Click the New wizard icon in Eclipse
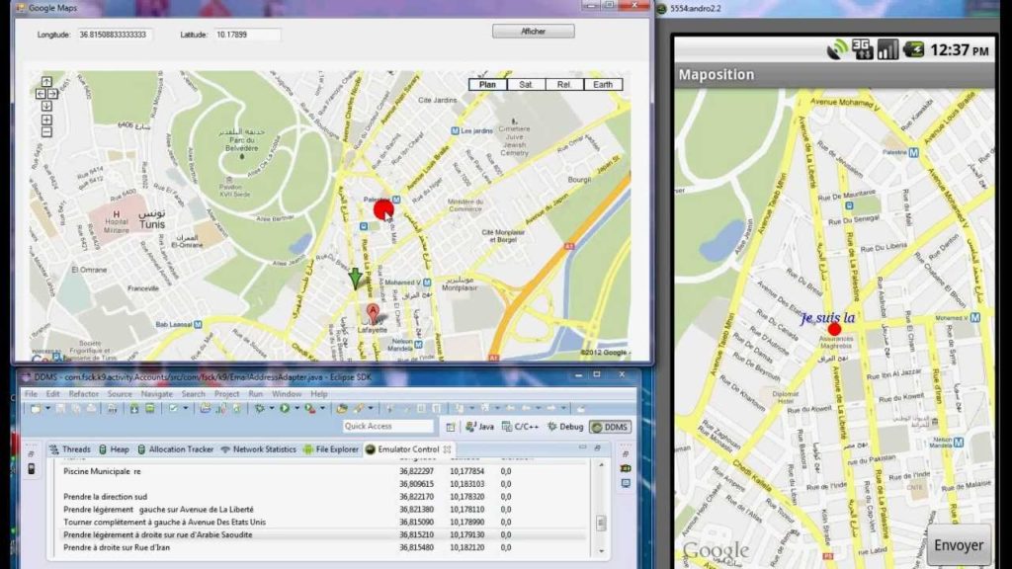This screenshot has width=1012, height=569. [34, 410]
